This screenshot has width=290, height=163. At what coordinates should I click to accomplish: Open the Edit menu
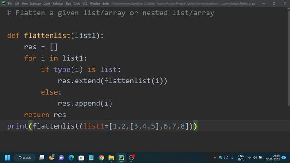click(x=17, y=4)
